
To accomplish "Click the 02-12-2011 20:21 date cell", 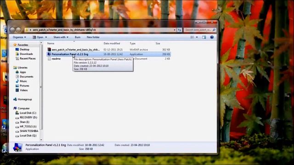I will pyautogui.click(x=113, y=50).
